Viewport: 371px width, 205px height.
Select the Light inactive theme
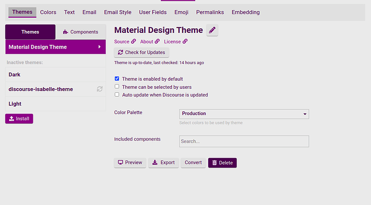pos(55,104)
